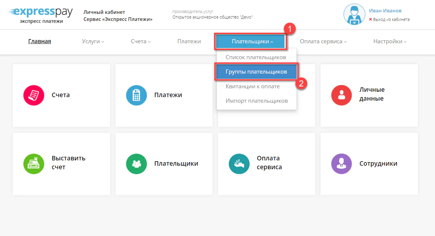
Task: Go to the Главная page link
Action: pyautogui.click(x=40, y=41)
